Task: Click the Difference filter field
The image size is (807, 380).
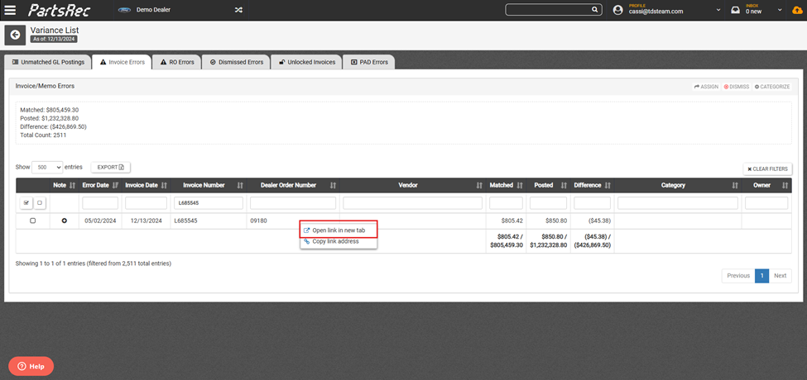Action: 592,203
